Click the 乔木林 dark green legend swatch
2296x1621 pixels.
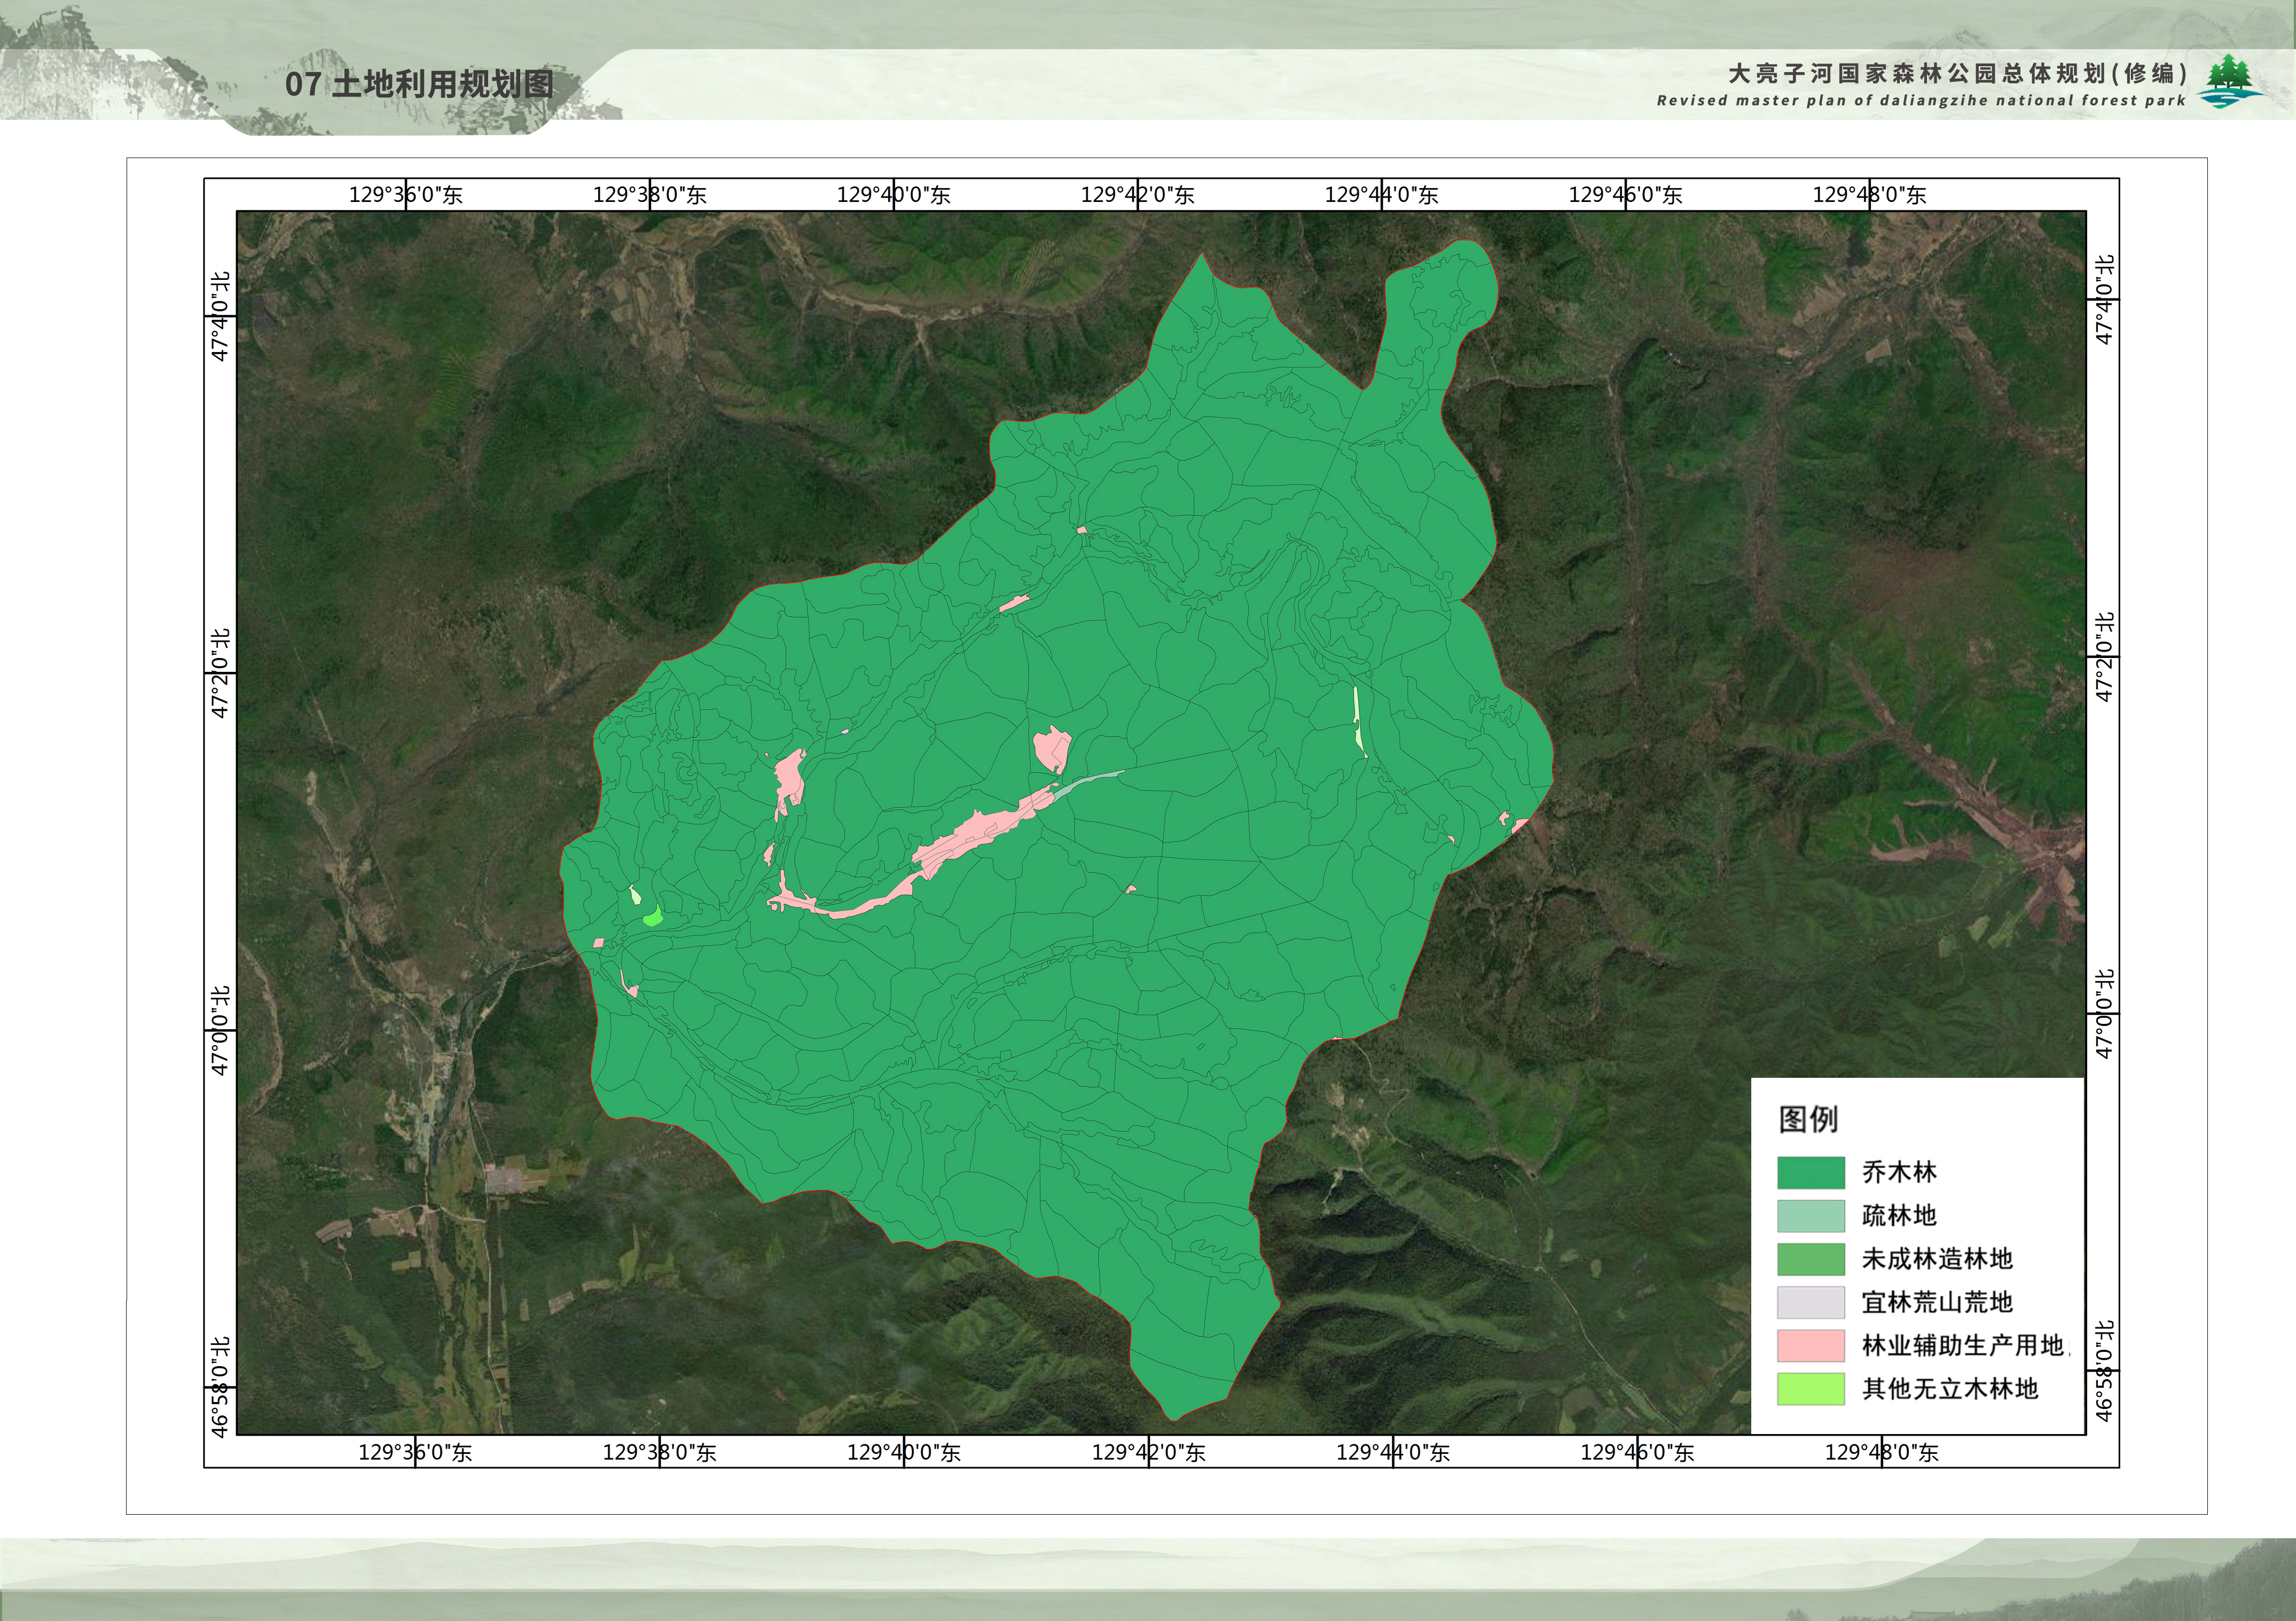[1810, 1172]
